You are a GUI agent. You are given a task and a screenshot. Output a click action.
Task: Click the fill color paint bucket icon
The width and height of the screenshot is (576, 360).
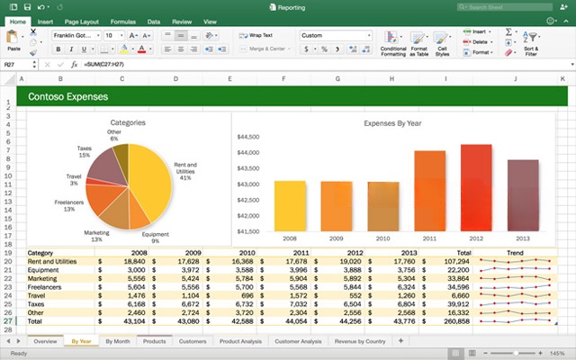click(x=124, y=49)
